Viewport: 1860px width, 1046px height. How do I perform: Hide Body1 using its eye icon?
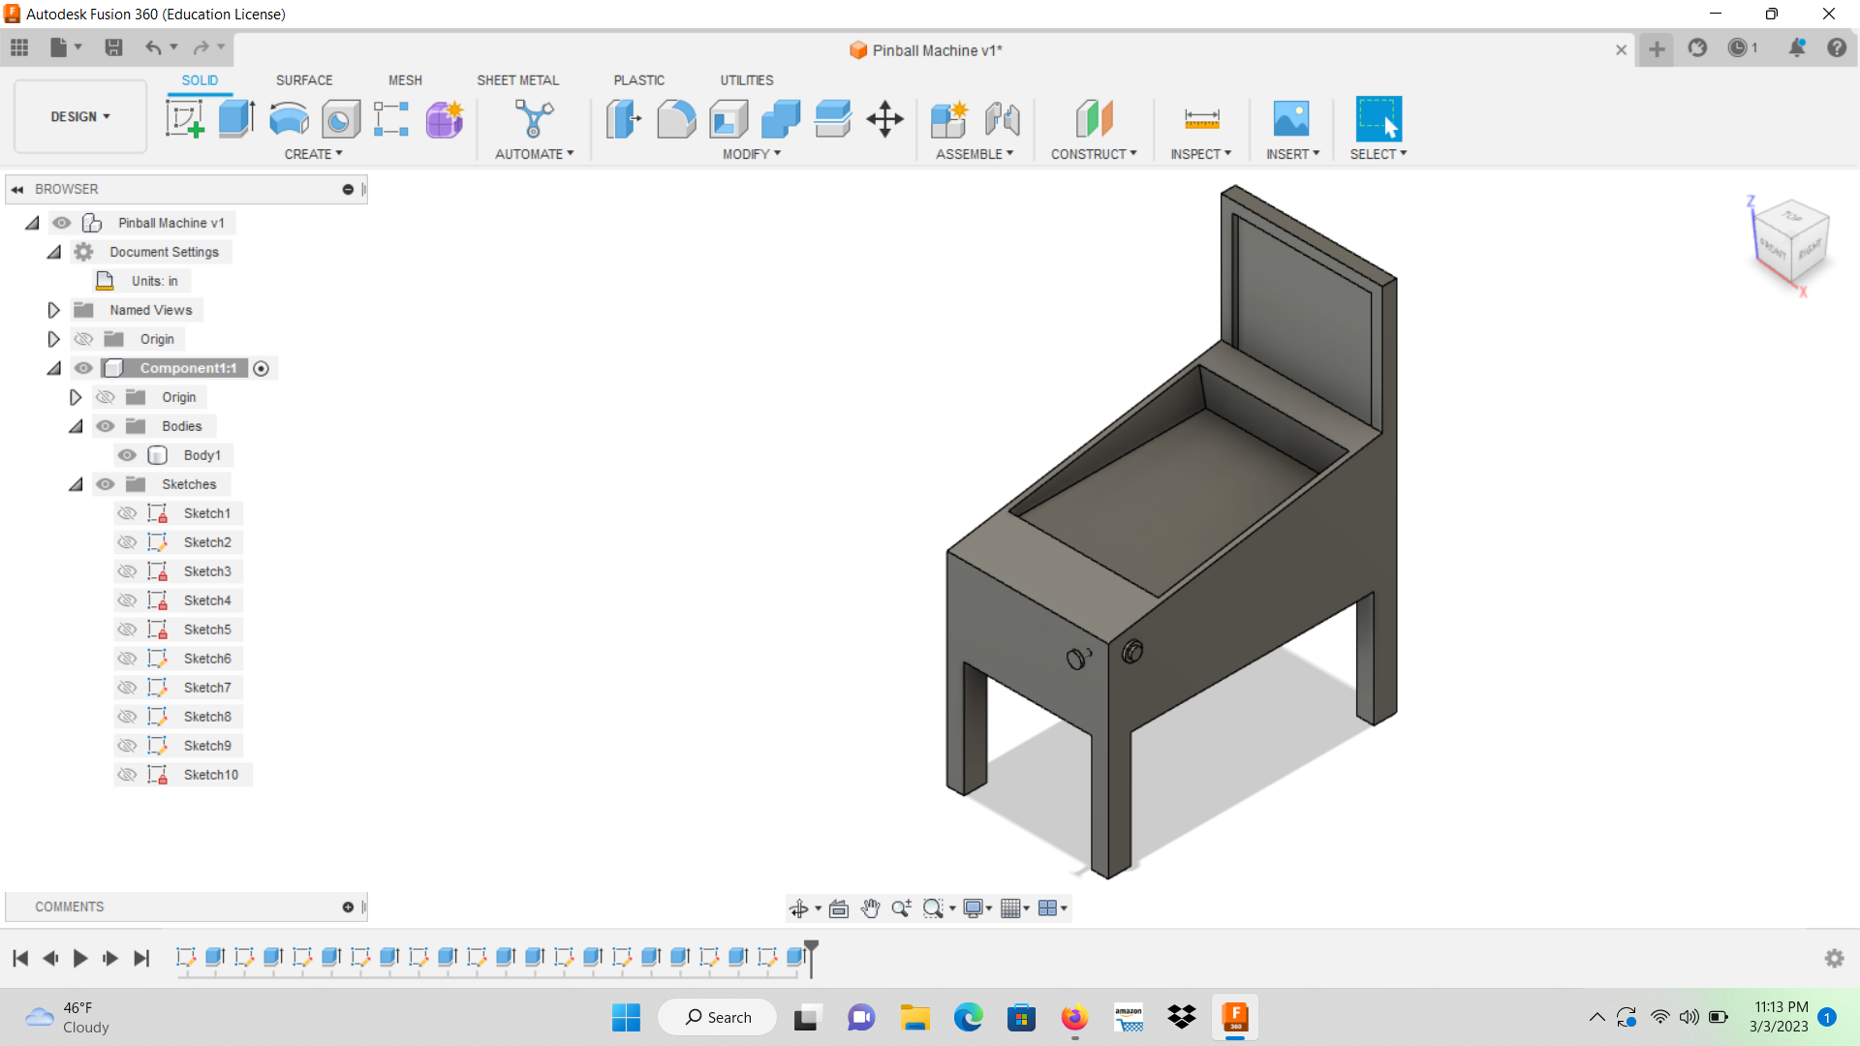point(126,455)
